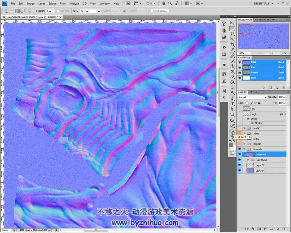Show the UV layer
Viewport: 291px width, 233px height.
pyautogui.click(x=240, y=108)
